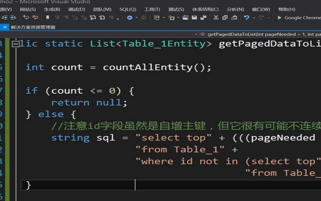
Task: Open the getPagedDataToList member dropdown
Action: click(x=261, y=34)
